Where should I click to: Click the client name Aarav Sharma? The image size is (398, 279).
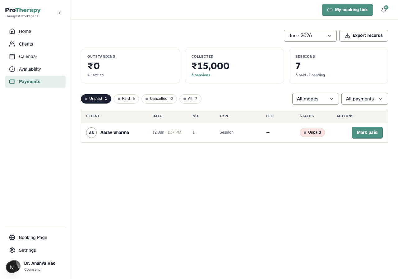pos(115,132)
